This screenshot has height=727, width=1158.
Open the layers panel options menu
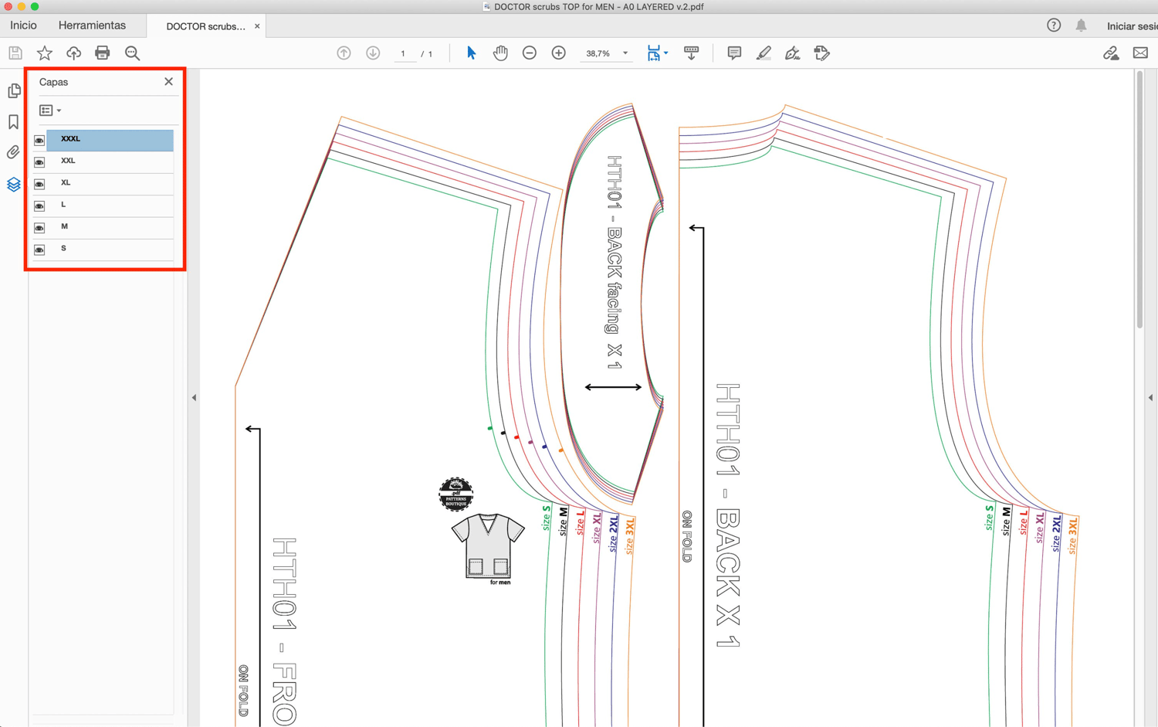click(50, 110)
